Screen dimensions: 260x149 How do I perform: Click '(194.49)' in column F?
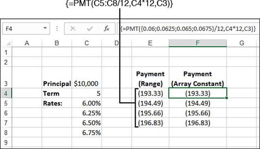(x=198, y=103)
